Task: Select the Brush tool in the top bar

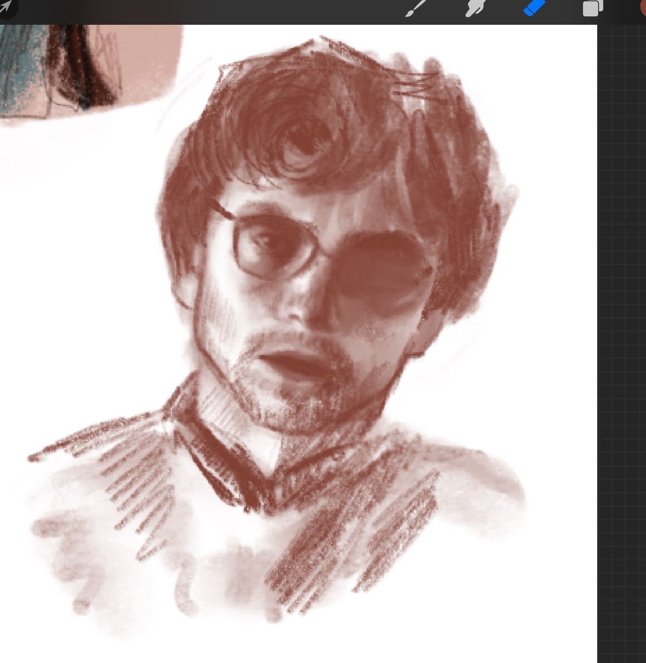Action: [x=416, y=8]
